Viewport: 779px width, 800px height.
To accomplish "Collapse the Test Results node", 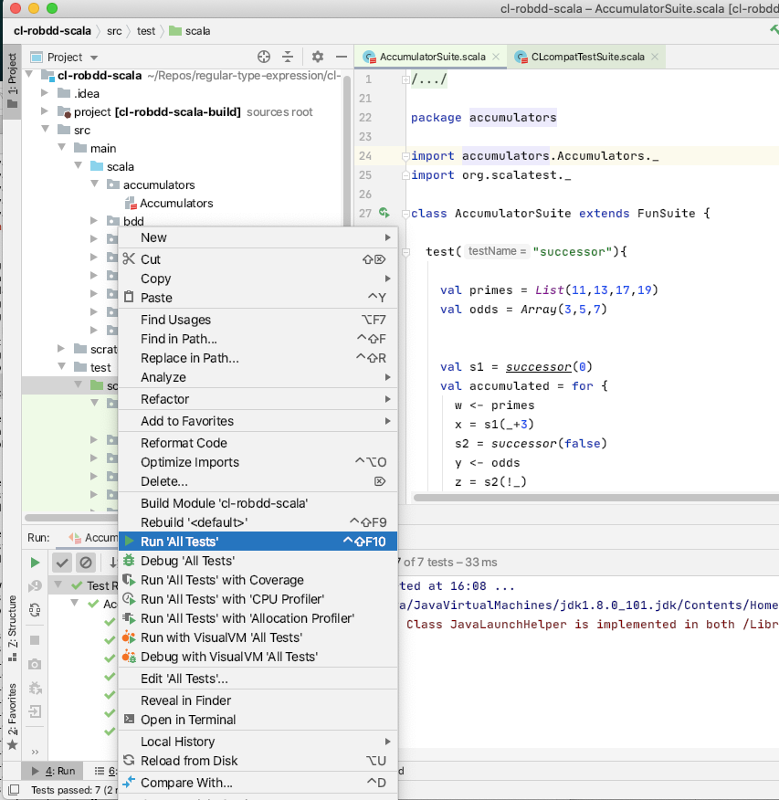I will click(58, 586).
